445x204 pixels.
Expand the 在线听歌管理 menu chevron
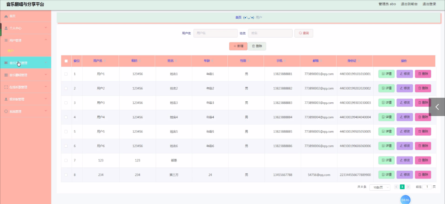[x=46, y=87]
